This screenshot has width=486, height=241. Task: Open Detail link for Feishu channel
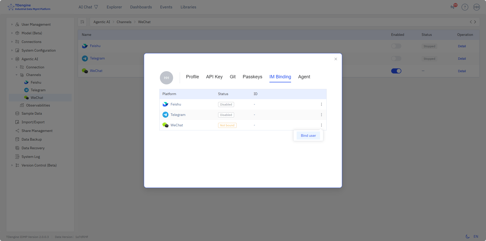tap(462, 46)
